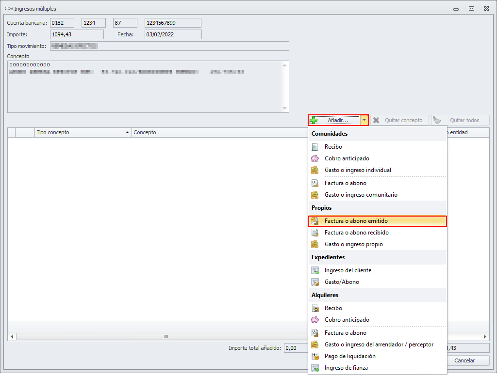The height and width of the screenshot is (375, 497).
Task: Click the Gasto/Abono icon
Action: pos(315,282)
